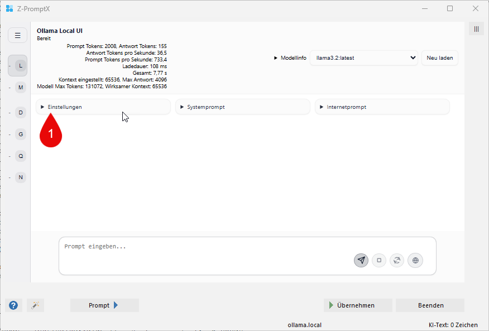Screen dimensions: 489x331
Task: Click the regenerate refresh-arrows icon
Action: [397, 260]
